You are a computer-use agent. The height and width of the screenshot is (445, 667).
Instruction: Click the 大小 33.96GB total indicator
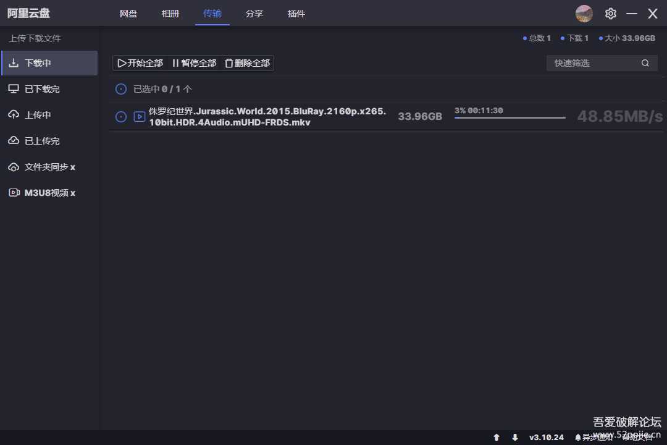(x=627, y=38)
